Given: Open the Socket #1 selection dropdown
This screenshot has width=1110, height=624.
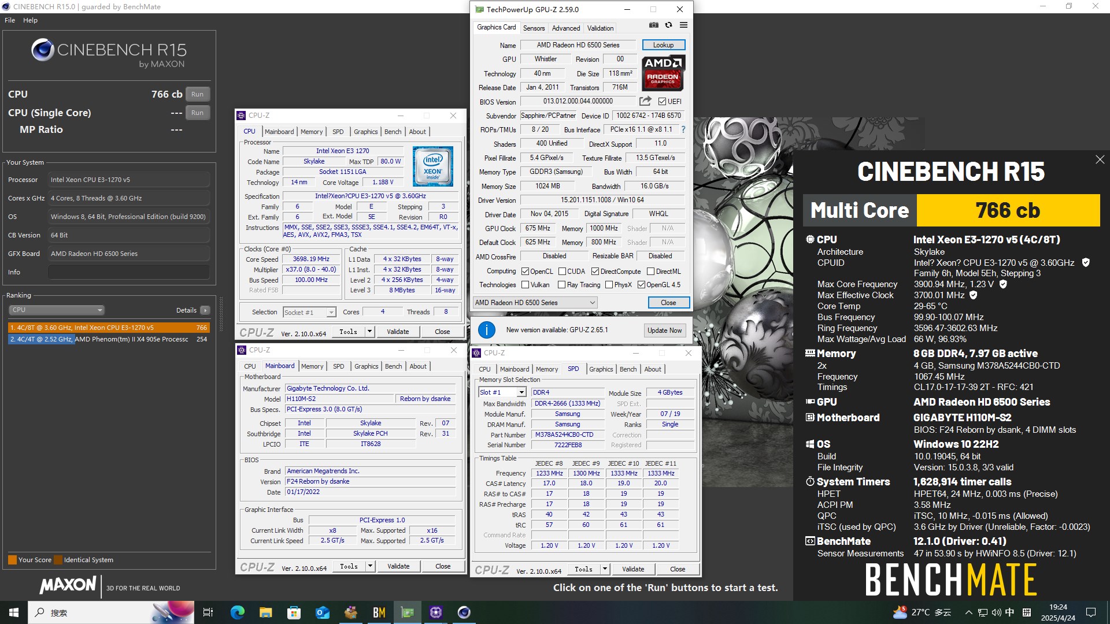Looking at the screenshot, I should pyautogui.click(x=309, y=312).
